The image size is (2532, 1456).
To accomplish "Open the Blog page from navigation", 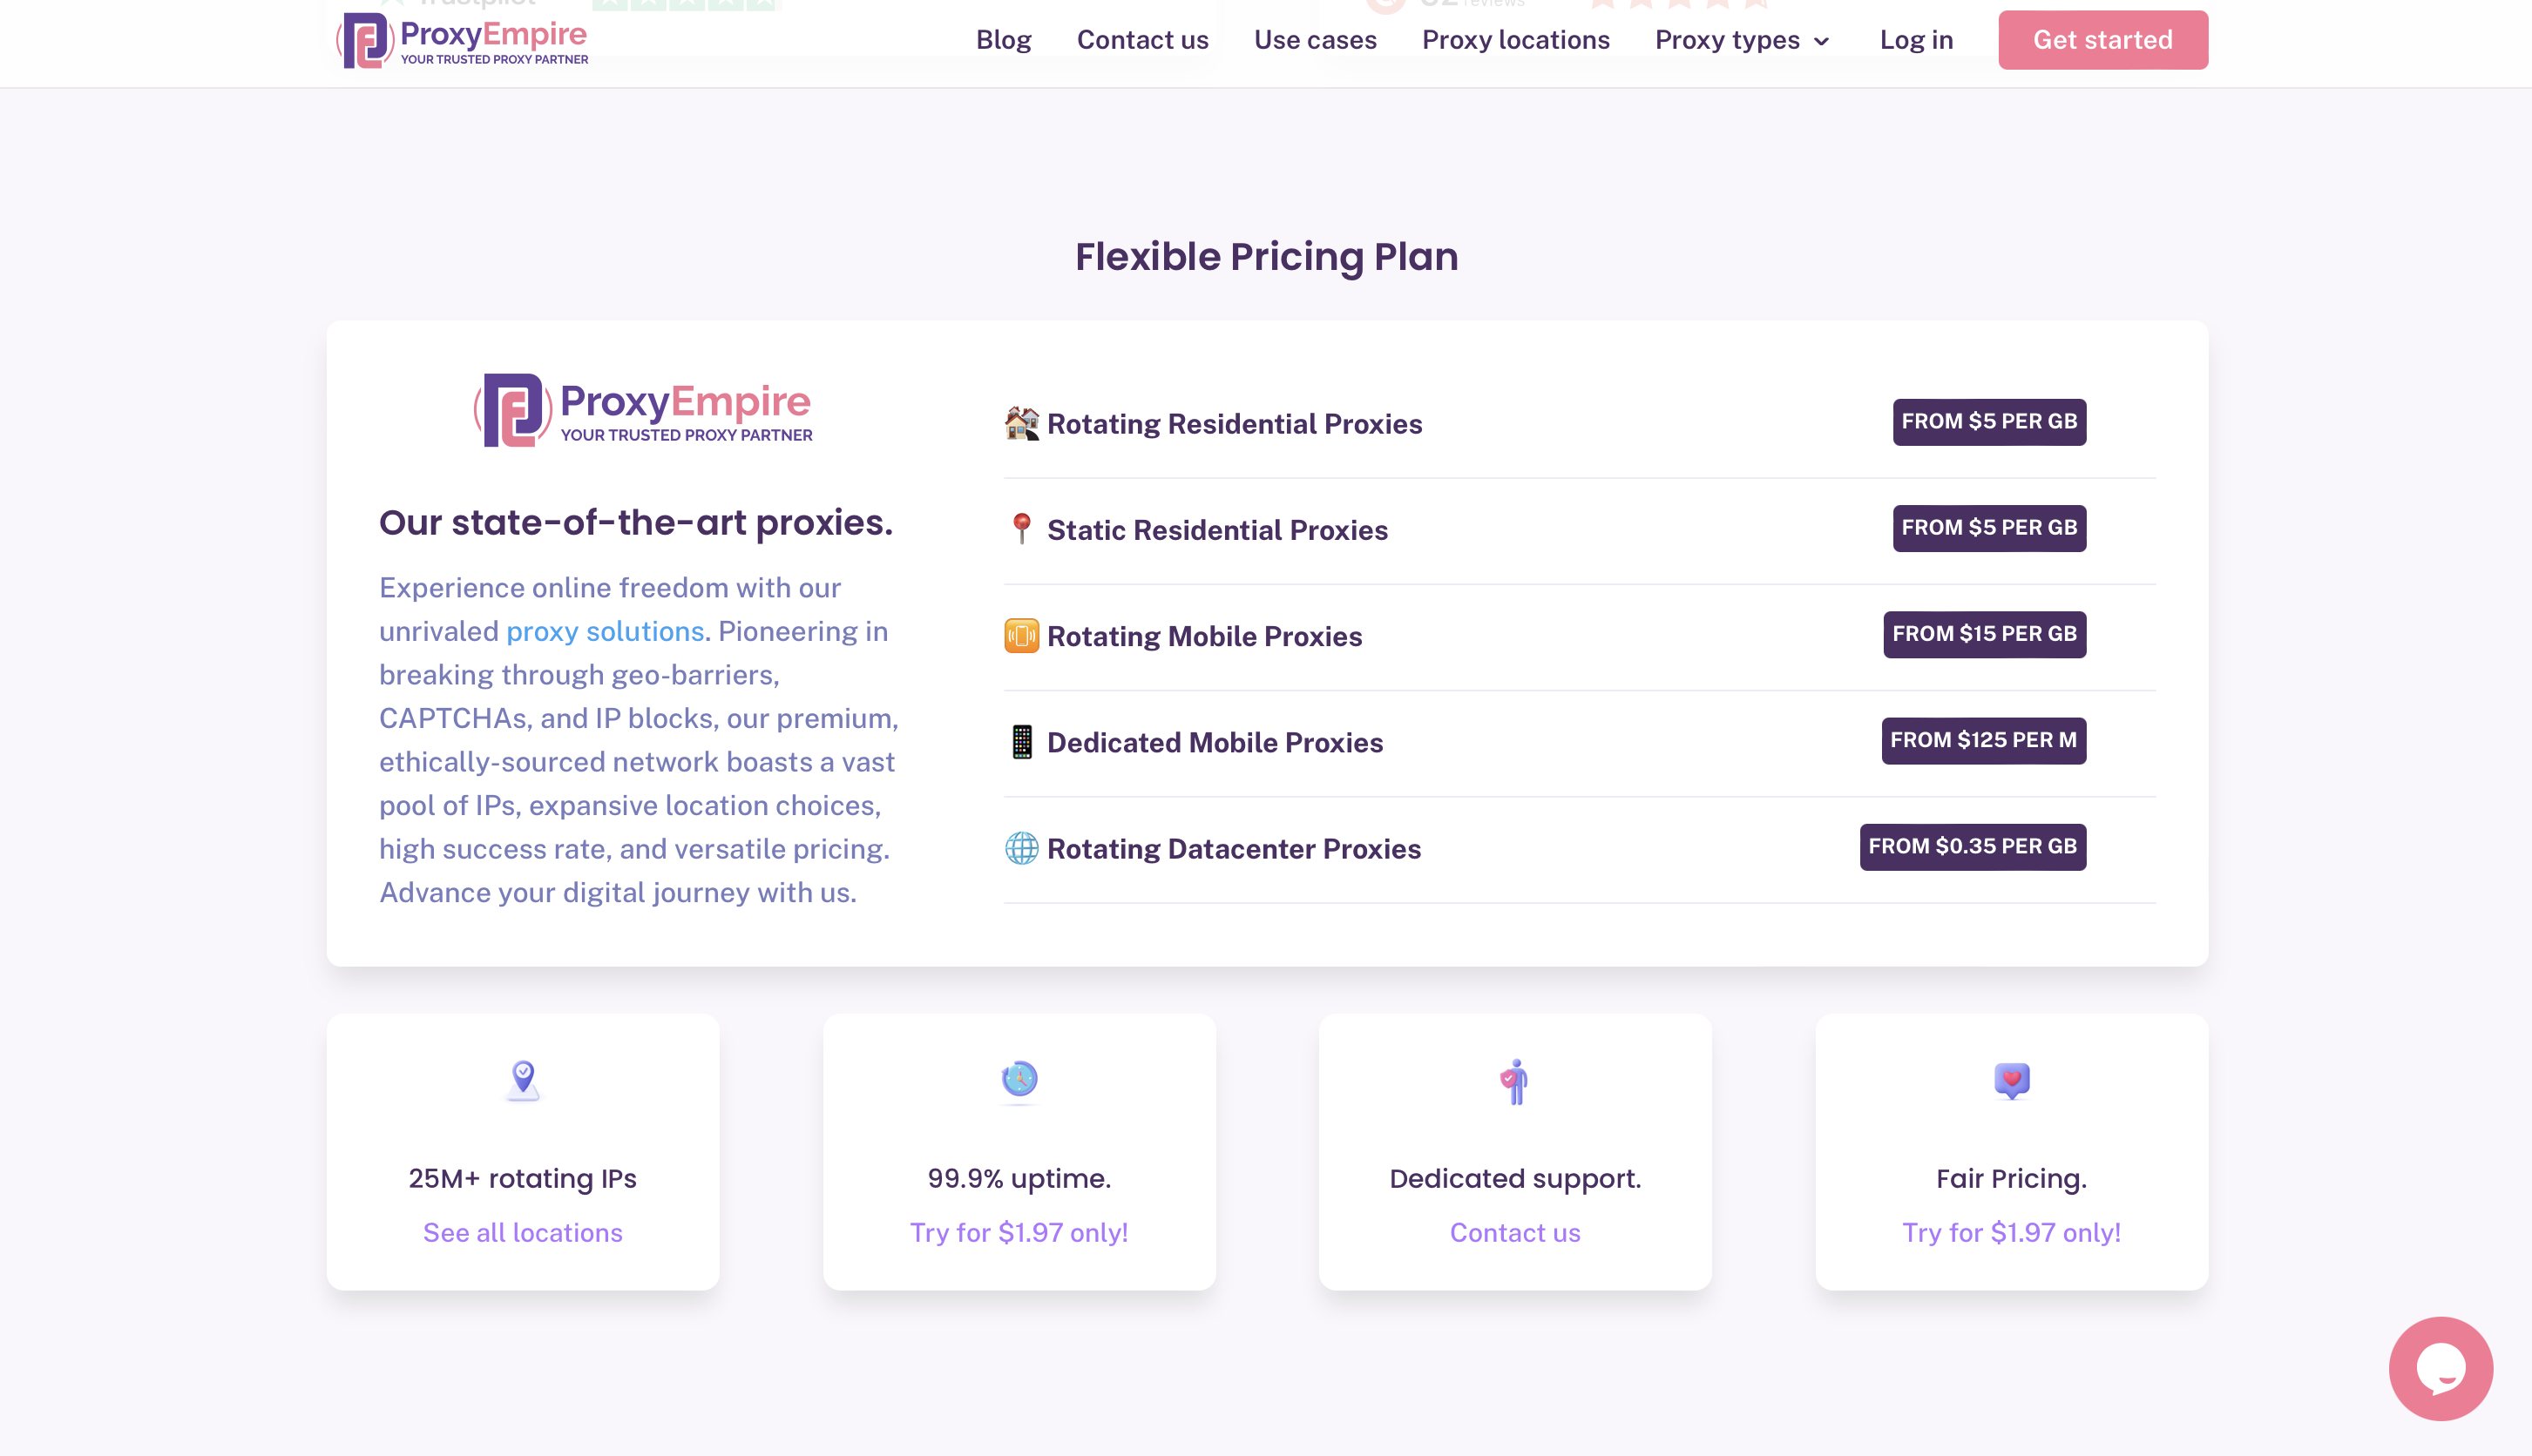I will (1004, 40).
